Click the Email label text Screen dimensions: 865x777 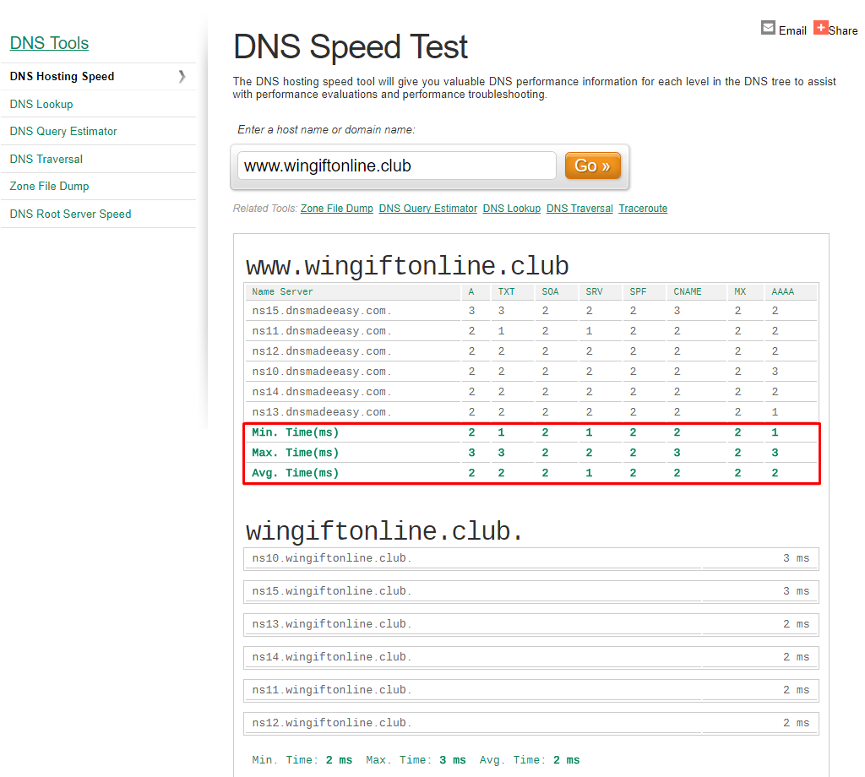coord(792,31)
